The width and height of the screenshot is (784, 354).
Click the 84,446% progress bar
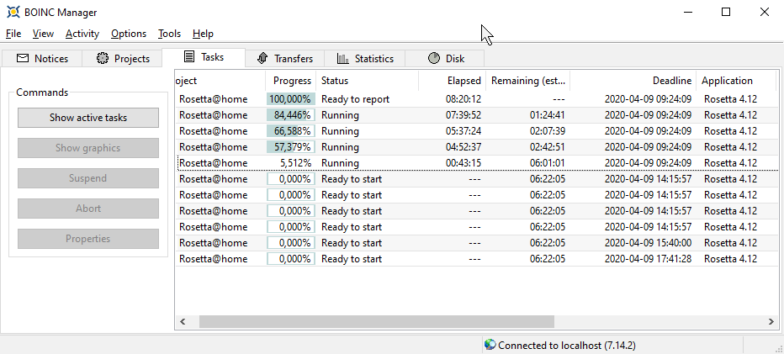coord(291,115)
